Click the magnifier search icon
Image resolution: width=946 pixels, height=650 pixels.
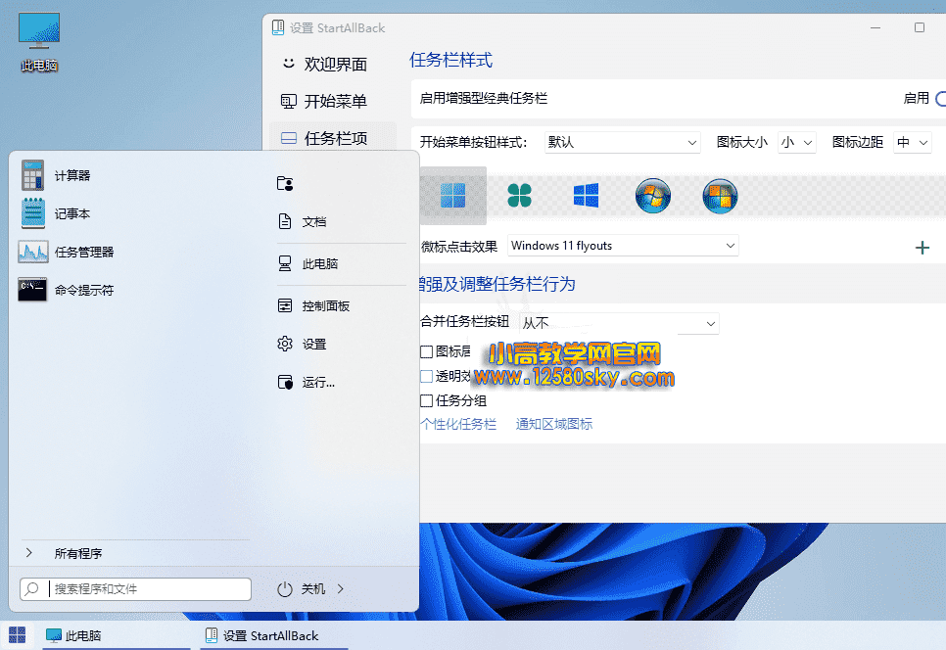pyautogui.click(x=32, y=588)
